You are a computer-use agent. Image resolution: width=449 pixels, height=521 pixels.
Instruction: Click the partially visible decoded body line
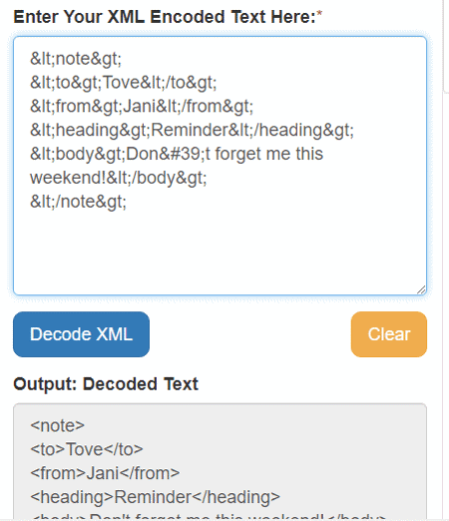(209, 517)
